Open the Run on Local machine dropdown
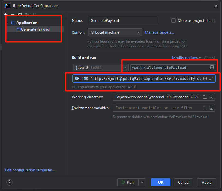Viewport: 222px width, 191px height. [115, 32]
